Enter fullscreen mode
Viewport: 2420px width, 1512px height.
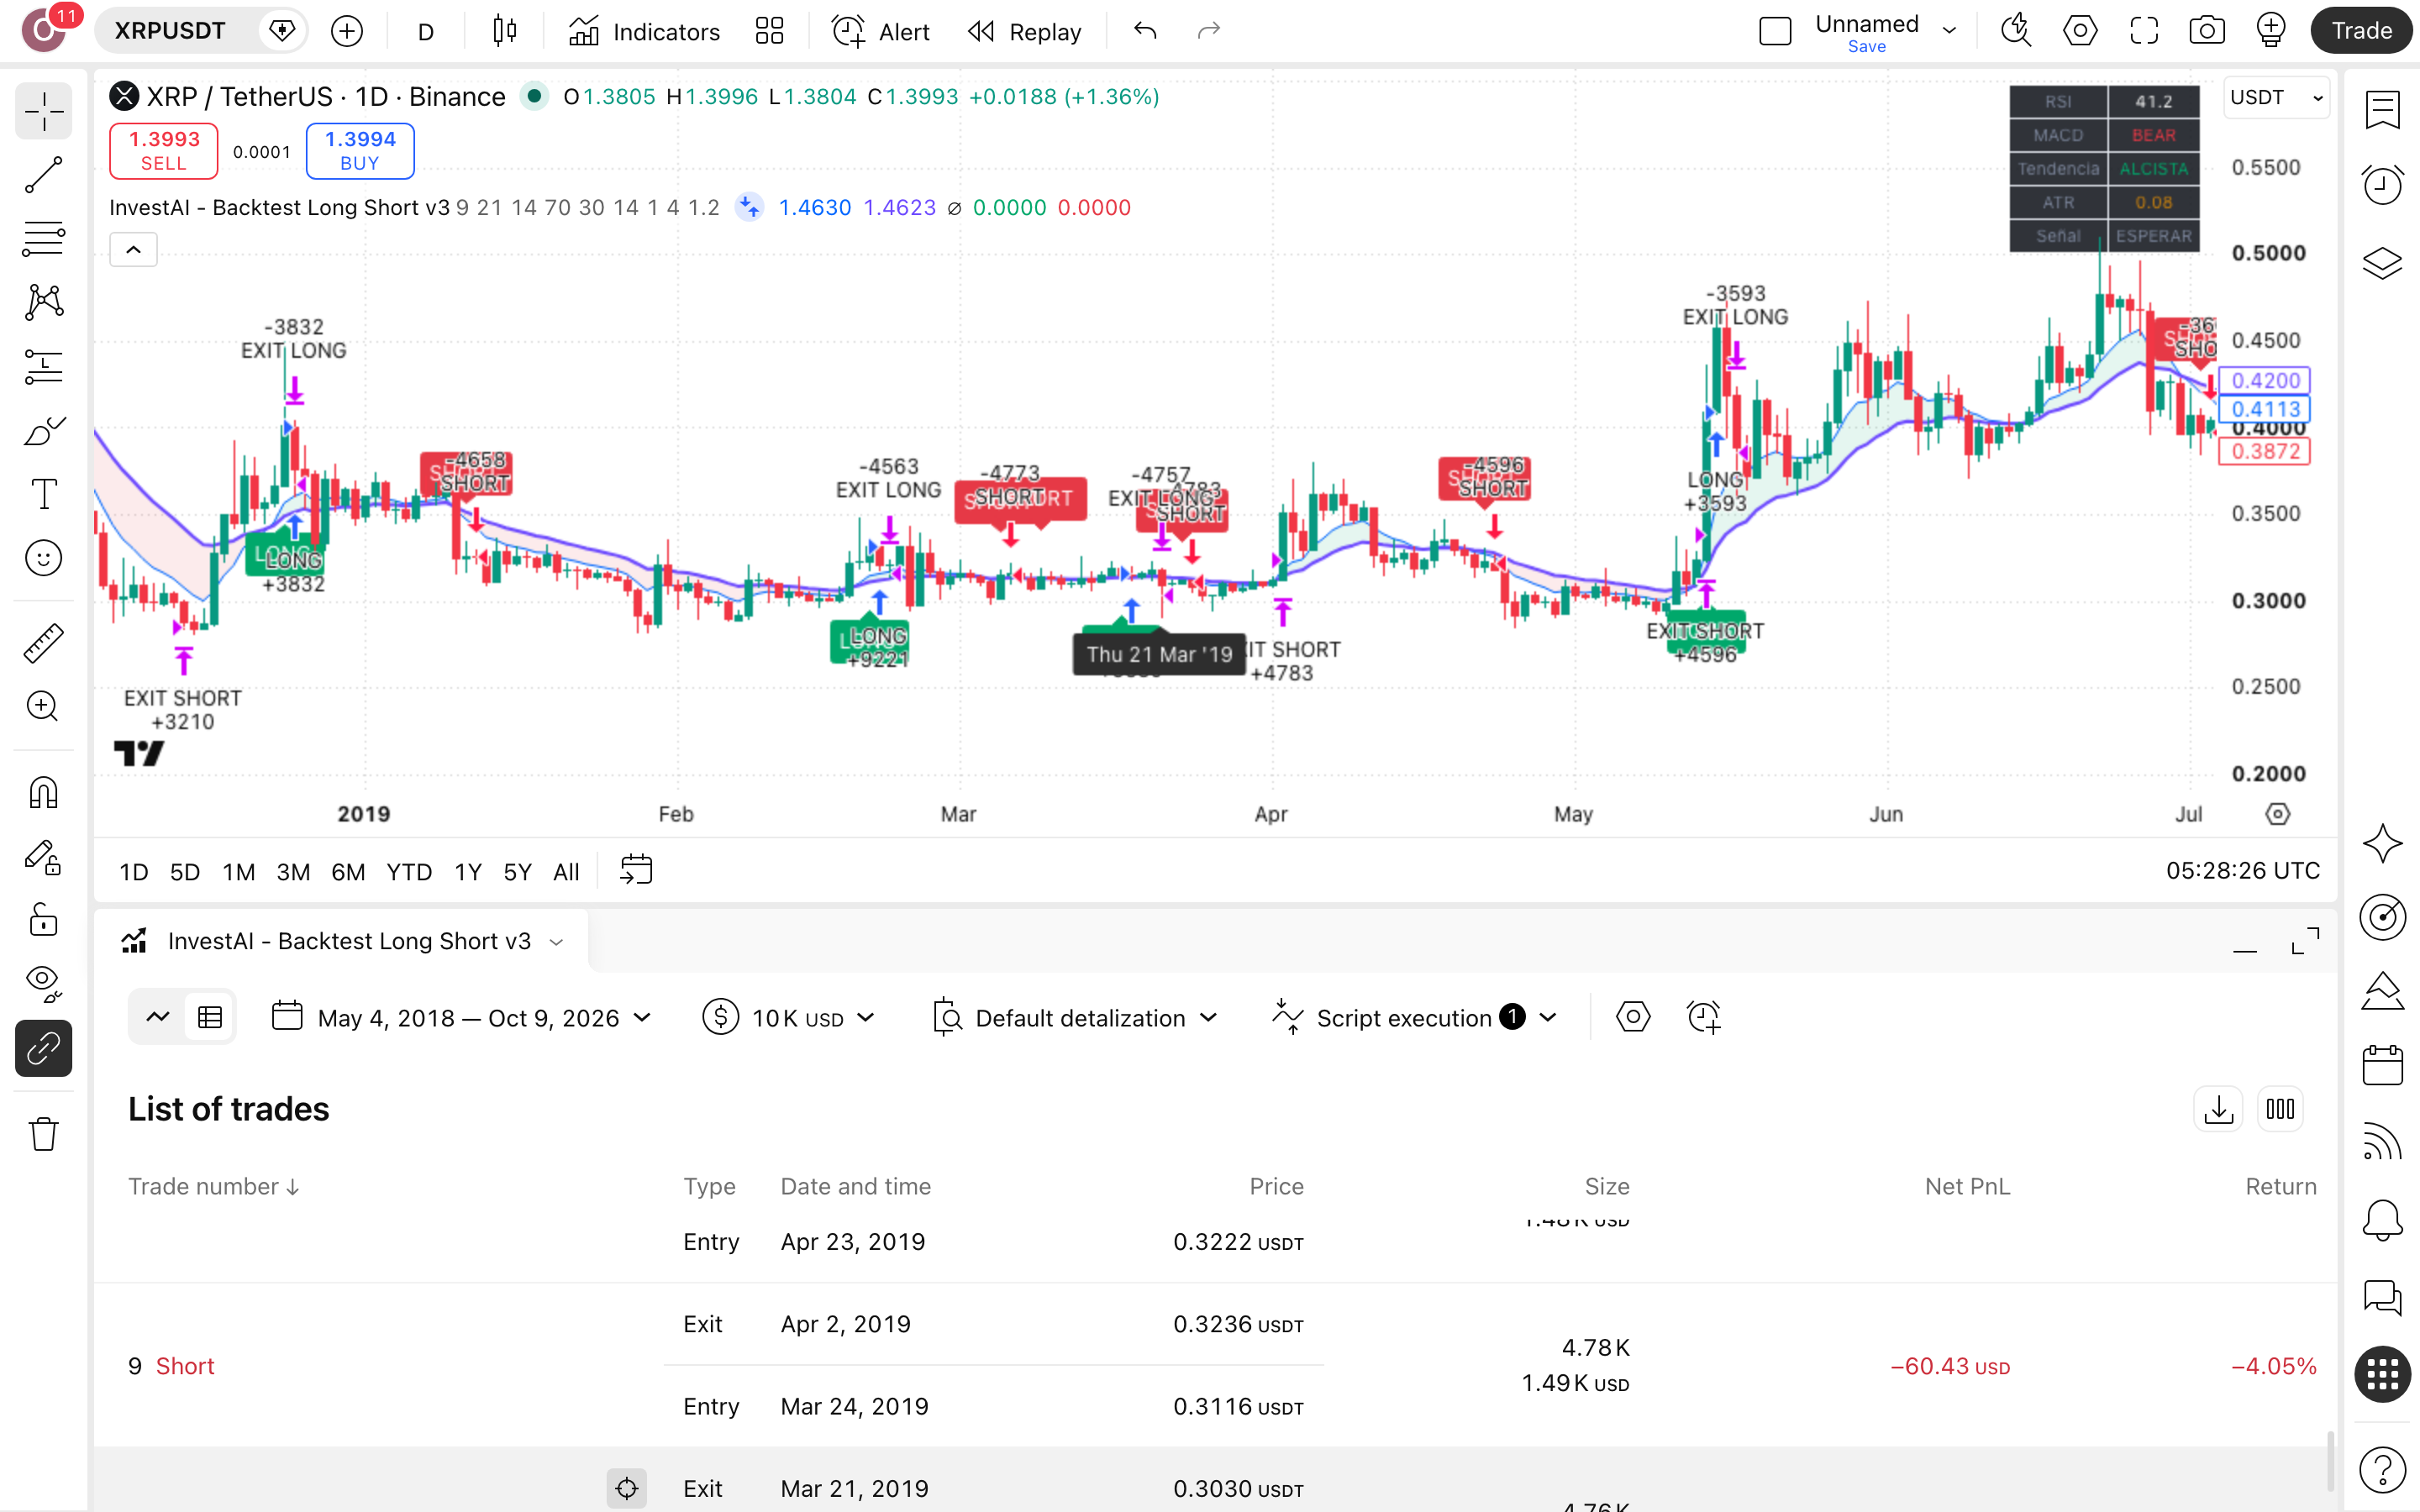pos(2143,31)
